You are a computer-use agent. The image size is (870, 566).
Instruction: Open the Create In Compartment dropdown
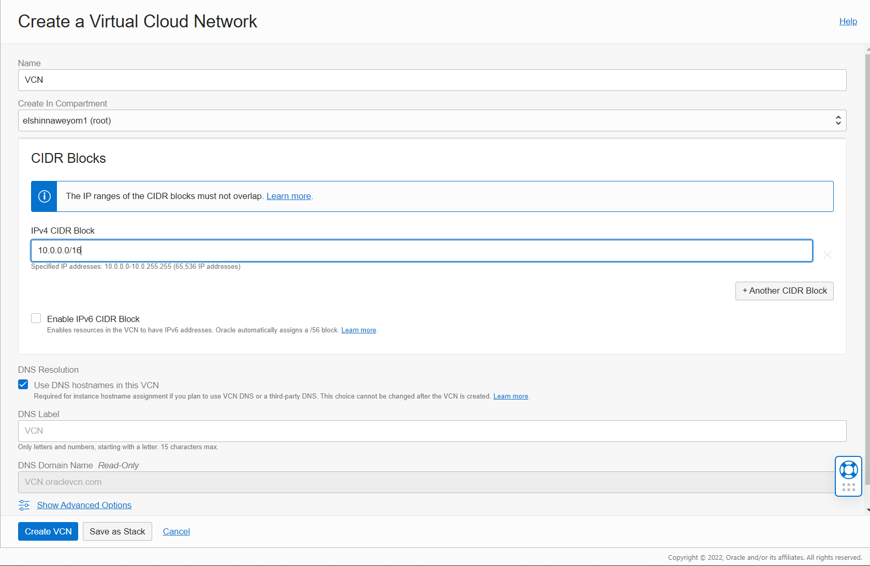click(x=432, y=120)
